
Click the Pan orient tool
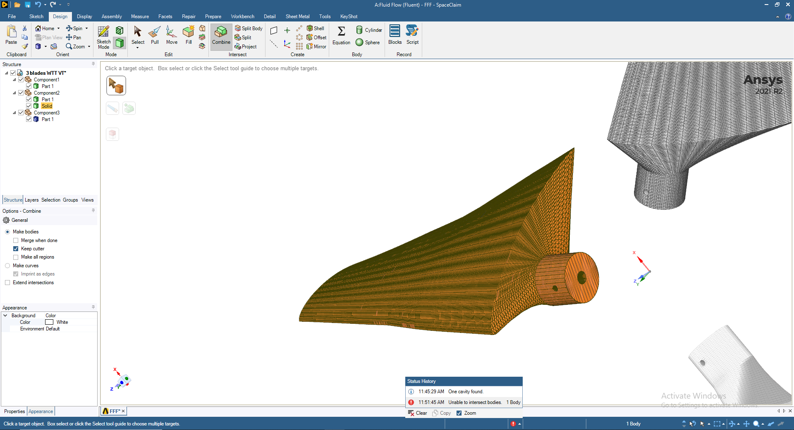point(74,38)
